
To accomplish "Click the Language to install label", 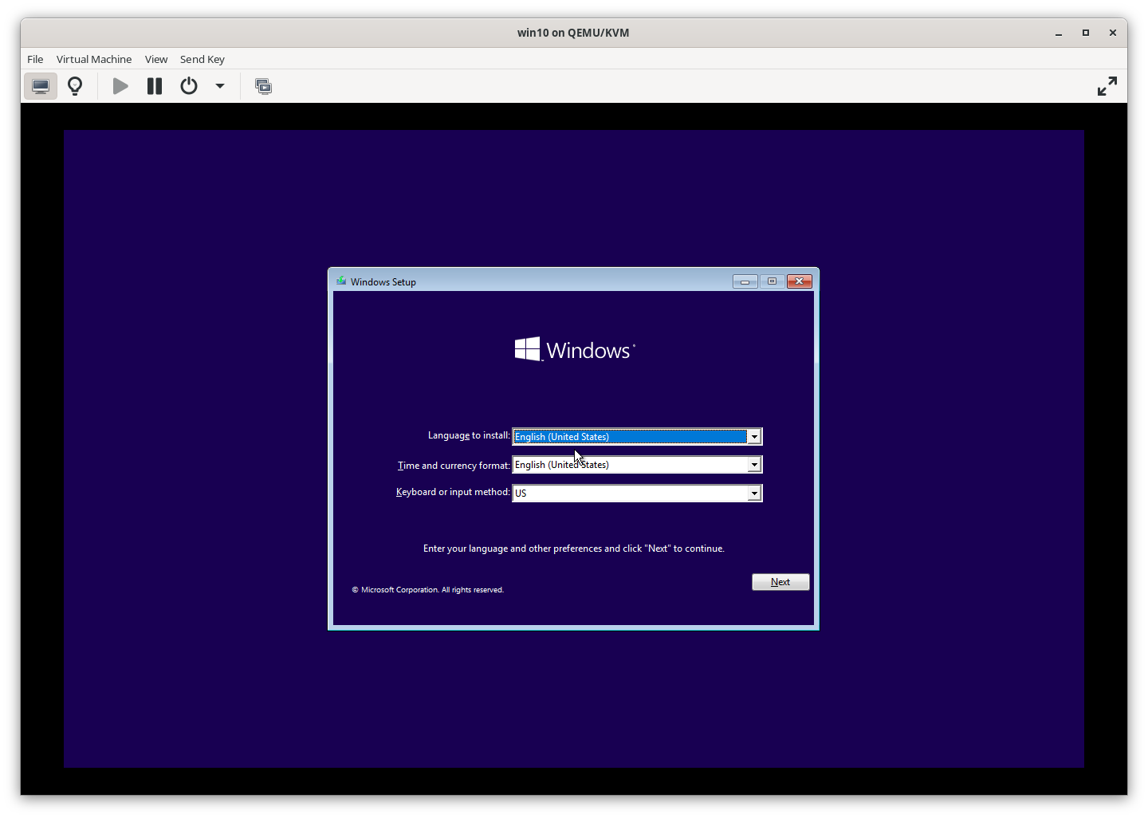I will [469, 435].
